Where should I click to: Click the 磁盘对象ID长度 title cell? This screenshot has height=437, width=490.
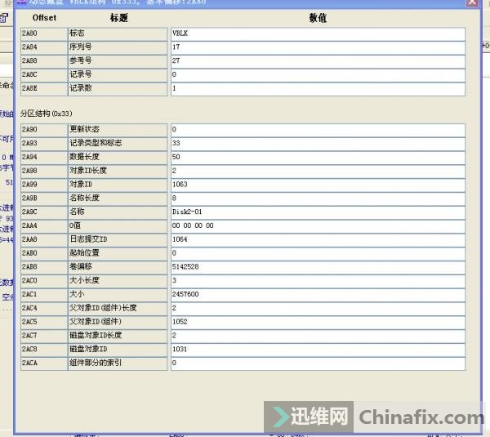118,336
